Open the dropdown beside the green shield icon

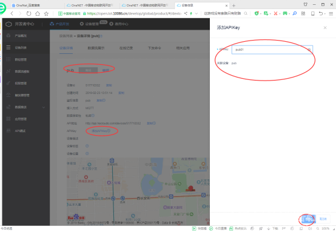[x=261, y=14]
